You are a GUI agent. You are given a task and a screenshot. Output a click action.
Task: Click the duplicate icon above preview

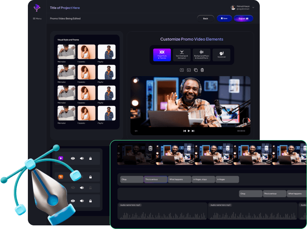[196, 70]
